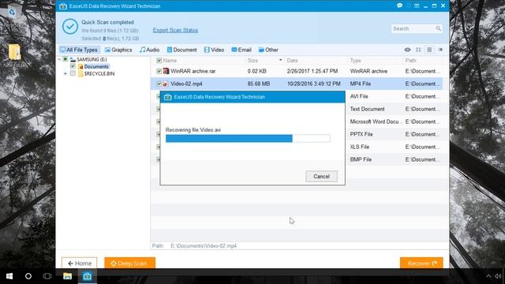Toggle SAMSUNG (E:) drive checkbox
This screenshot has width=505, height=284.
pos(65,59)
